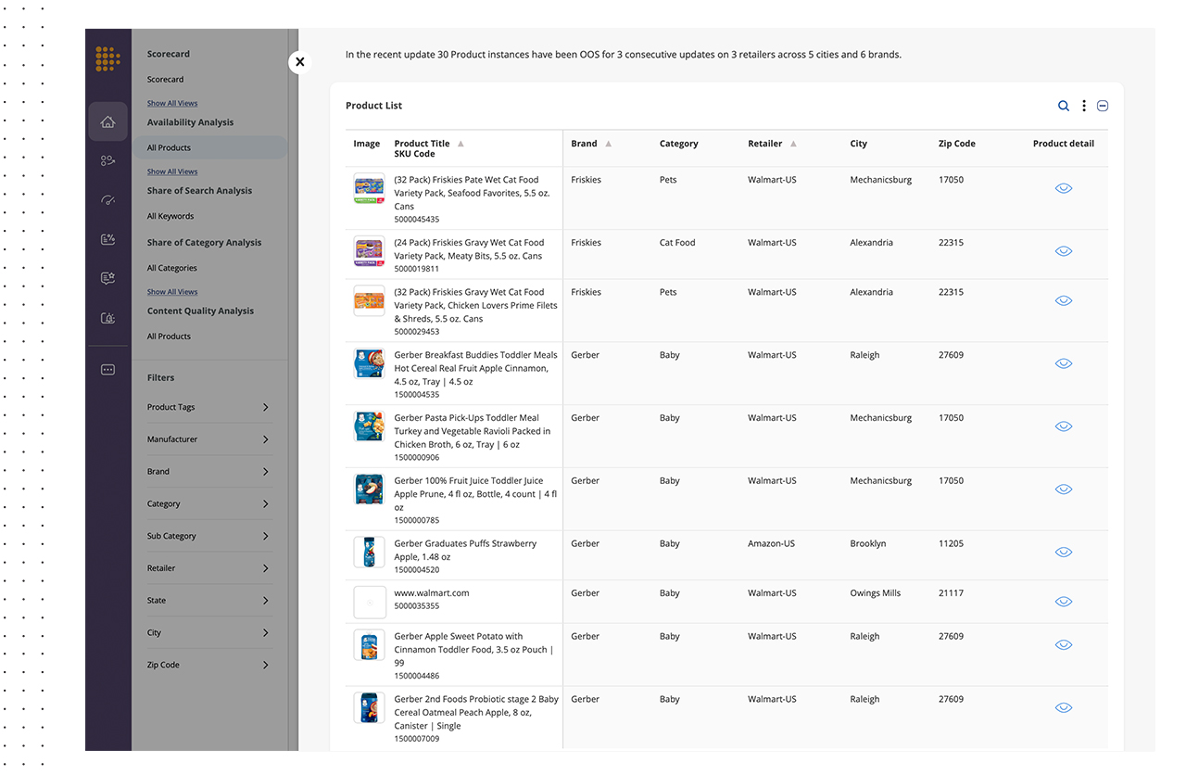Open the more options chat-dots sidebar icon
This screenshot has height=775, width=1186.
[107, 370]
